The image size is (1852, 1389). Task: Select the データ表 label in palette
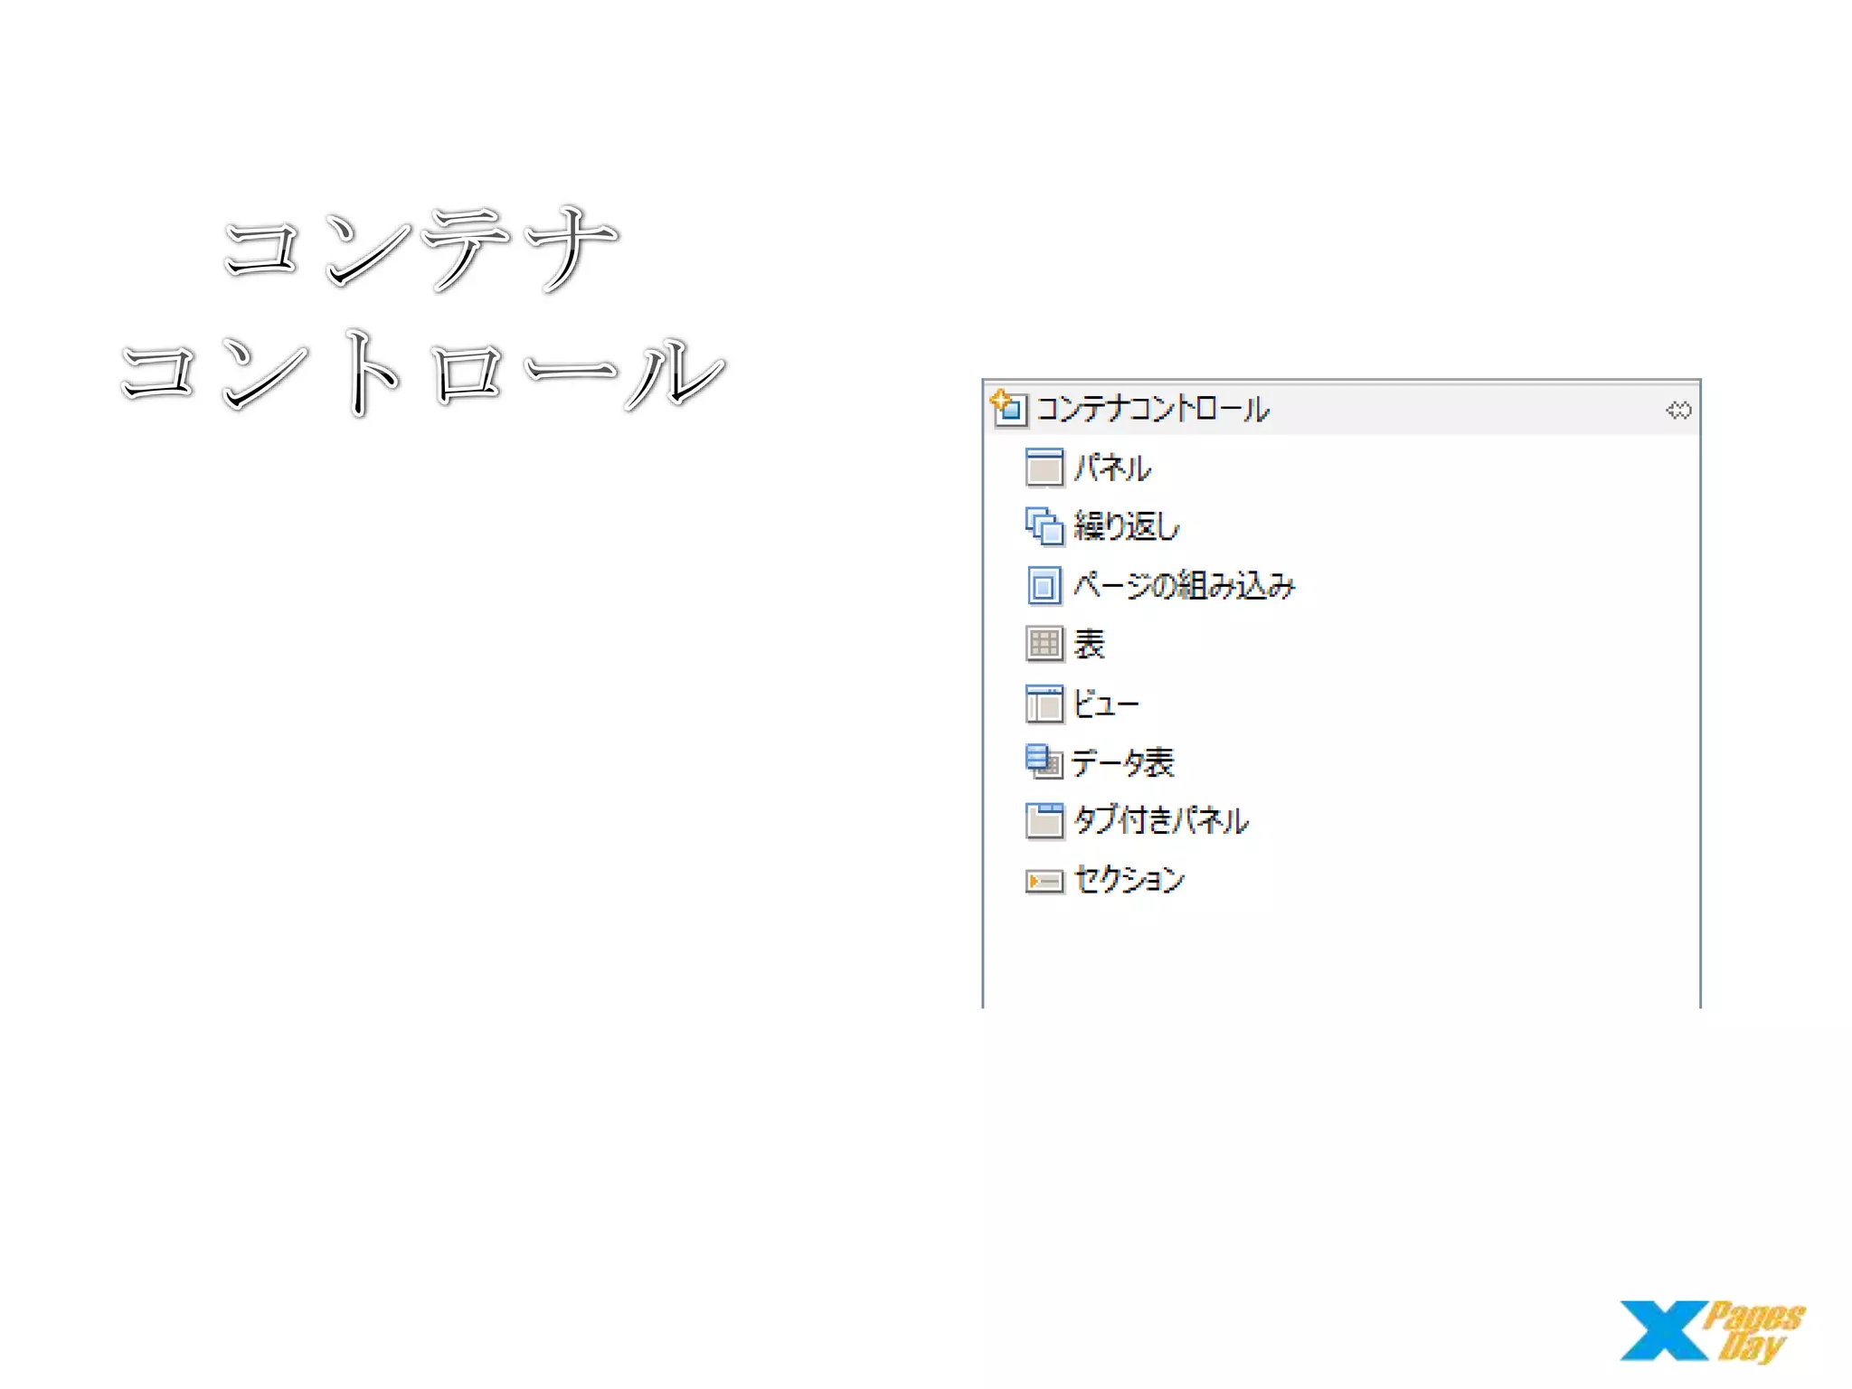pos(1122,763)
